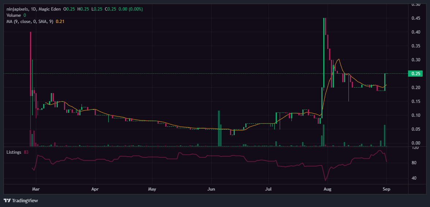
Task: Click the TradingView logo icon
Action: [7, 200]
